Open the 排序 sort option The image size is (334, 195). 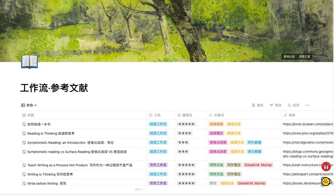293,105
